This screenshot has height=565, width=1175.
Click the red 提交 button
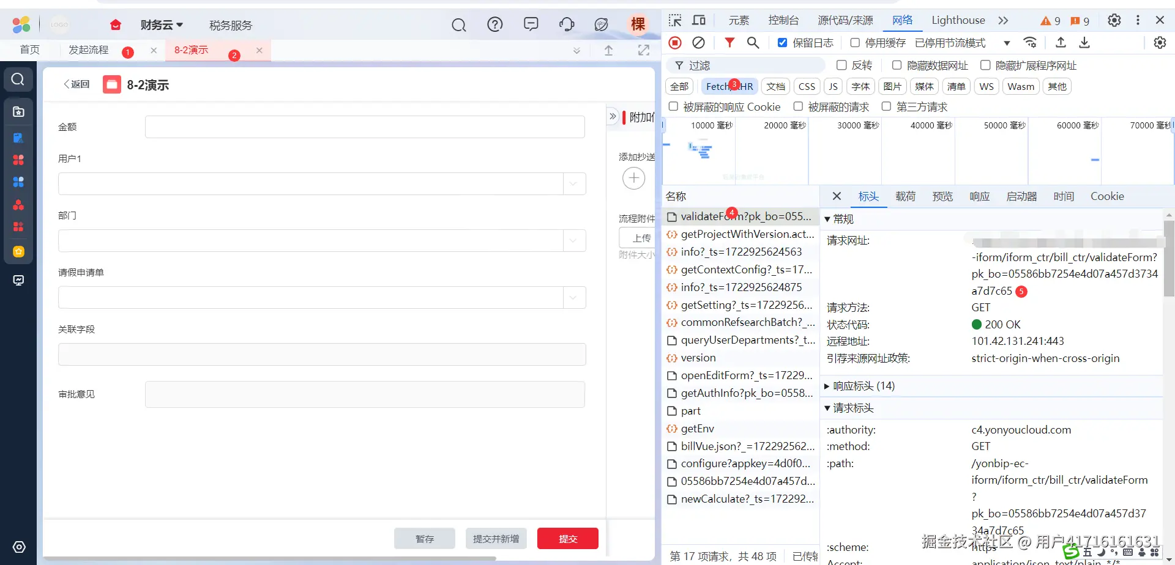[567, 539]
